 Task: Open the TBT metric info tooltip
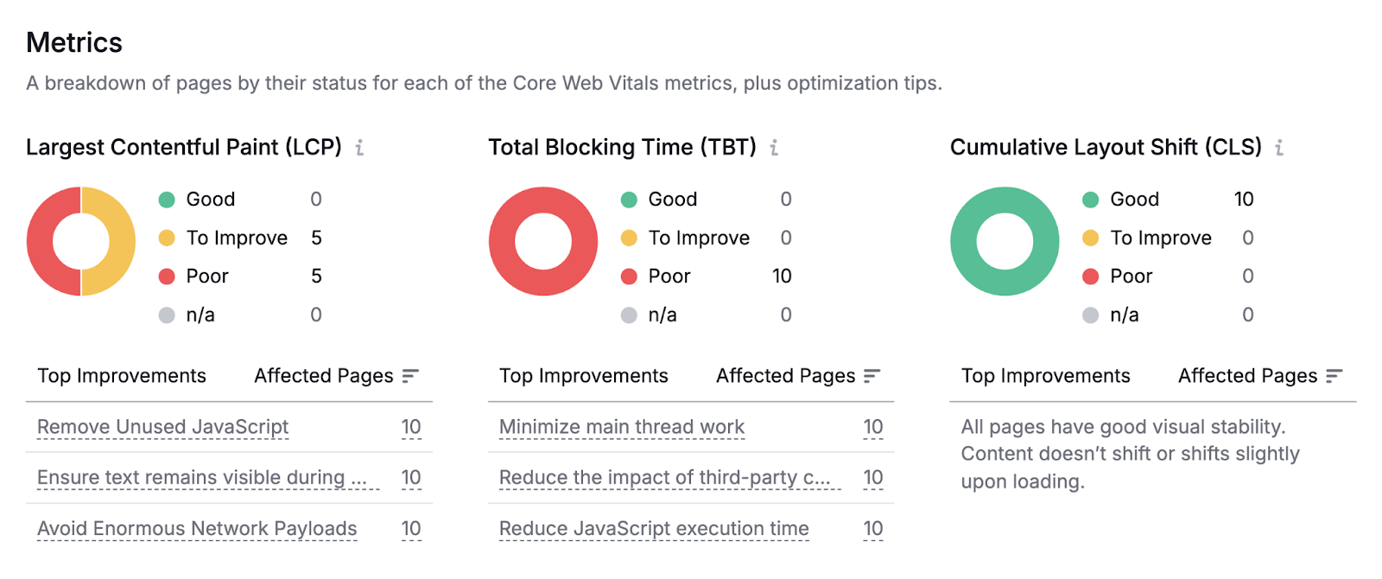(775, 147)
